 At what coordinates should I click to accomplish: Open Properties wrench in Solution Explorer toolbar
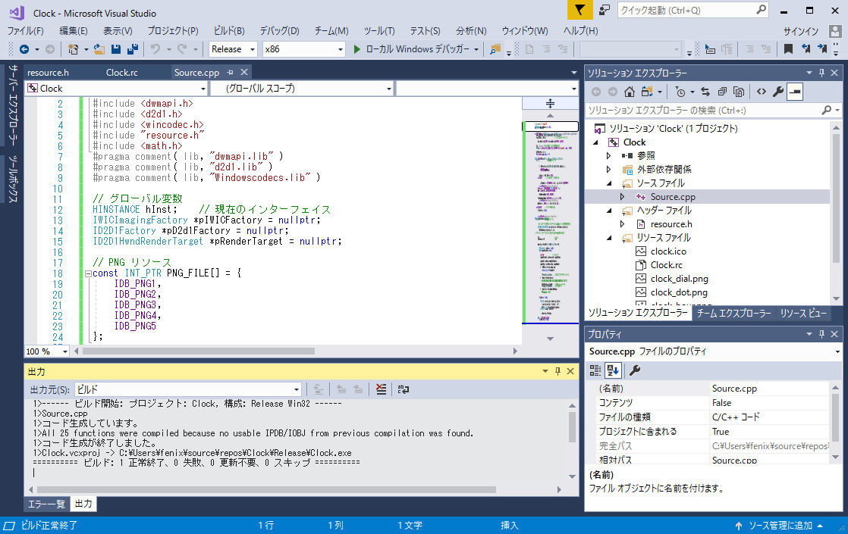point(778,92)
